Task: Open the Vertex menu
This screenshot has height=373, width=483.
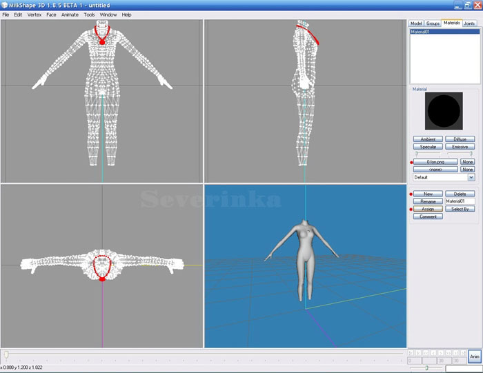Action: tap(34, 14)
